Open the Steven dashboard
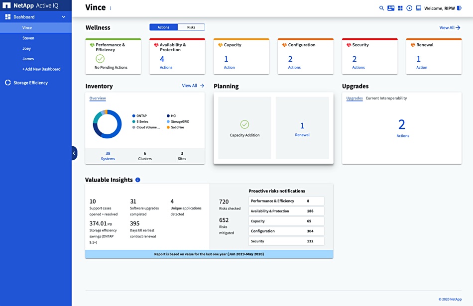 [x=28, y=38]
